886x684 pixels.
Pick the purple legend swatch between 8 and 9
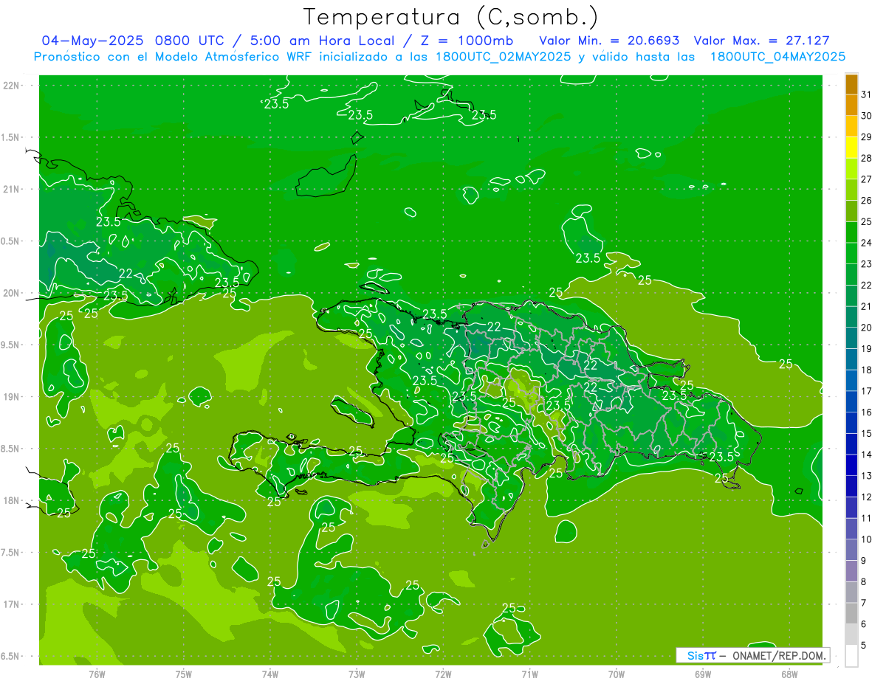pos(851,571)
